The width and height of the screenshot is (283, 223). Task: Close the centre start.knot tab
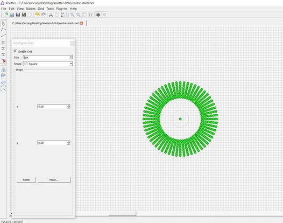tap(81, 23)
